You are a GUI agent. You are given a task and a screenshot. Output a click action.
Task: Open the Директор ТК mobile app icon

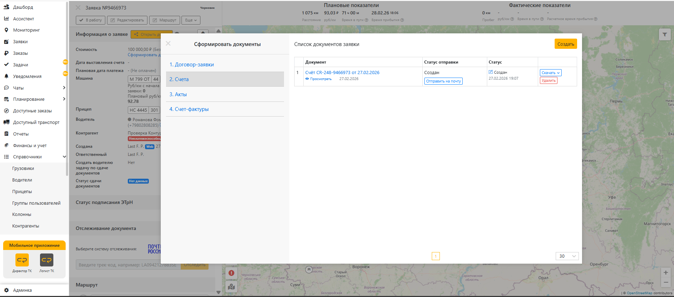[x=22, y=260]
